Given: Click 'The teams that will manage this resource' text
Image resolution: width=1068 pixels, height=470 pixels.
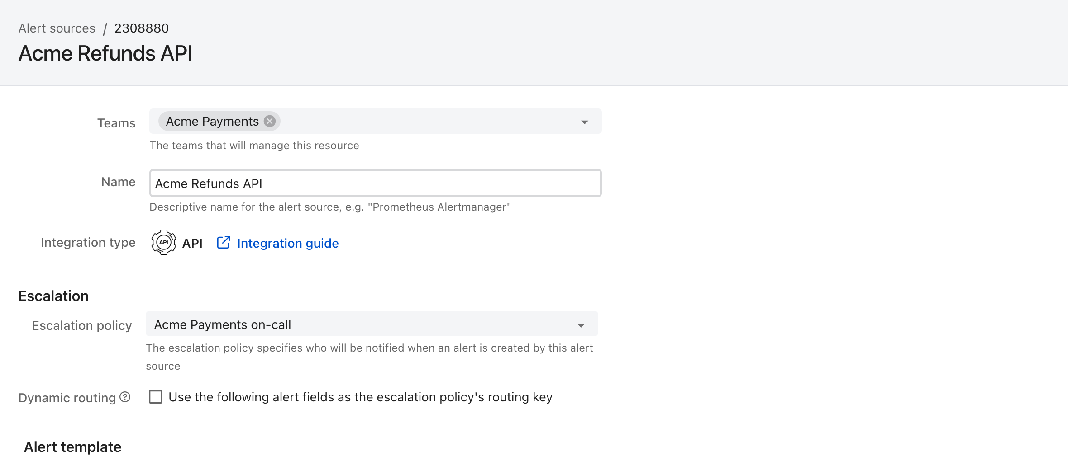Looking at the screenshot, I should click(x=254, y=146).
